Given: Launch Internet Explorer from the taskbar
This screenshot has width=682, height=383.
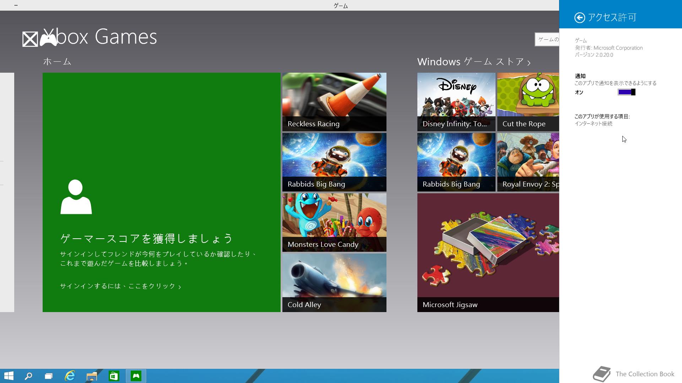Looking at the screenshot, I should pos(70,376).
